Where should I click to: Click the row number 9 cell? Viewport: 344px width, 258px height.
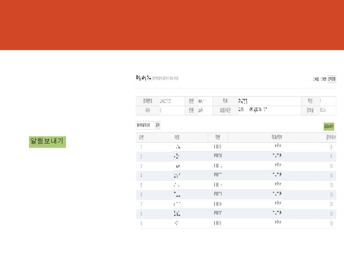pos(141,223)
